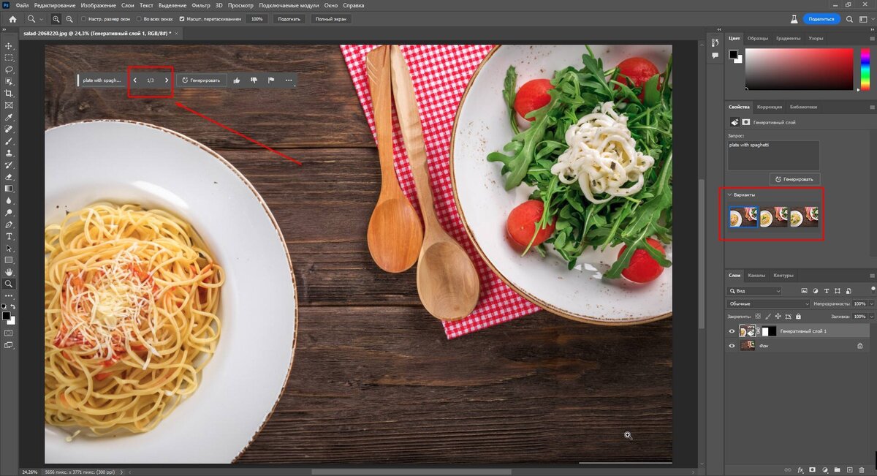Hide the Generative layer 1 visibility eye
Viewport: 877px width, 476px height.
[732, 331]
